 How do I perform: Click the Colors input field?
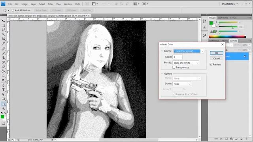pyautogui.click(x=177, y=57)
